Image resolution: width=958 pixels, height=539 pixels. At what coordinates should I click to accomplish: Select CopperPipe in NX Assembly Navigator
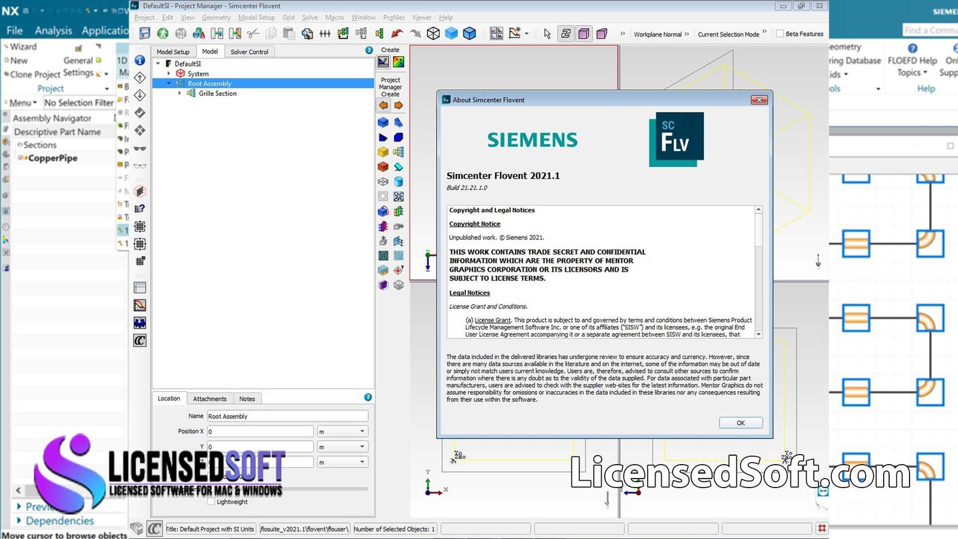pyautogui.click(x=53, y=158)
